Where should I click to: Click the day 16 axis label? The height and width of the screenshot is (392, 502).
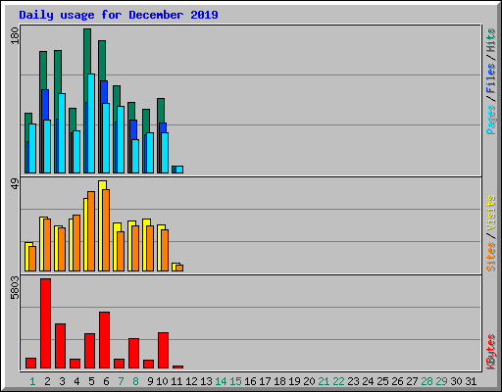coord(250,381)
